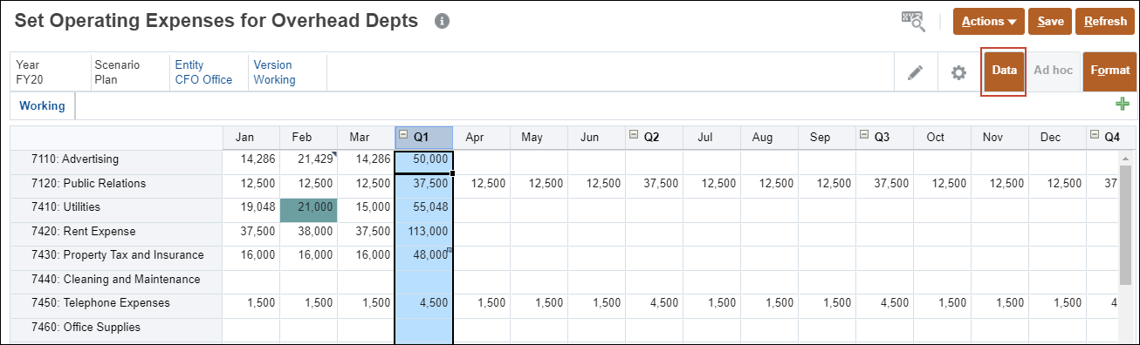
Task: Click the highlighted Utilities Feb cell 21,000
Action: (x=309, y=209)
